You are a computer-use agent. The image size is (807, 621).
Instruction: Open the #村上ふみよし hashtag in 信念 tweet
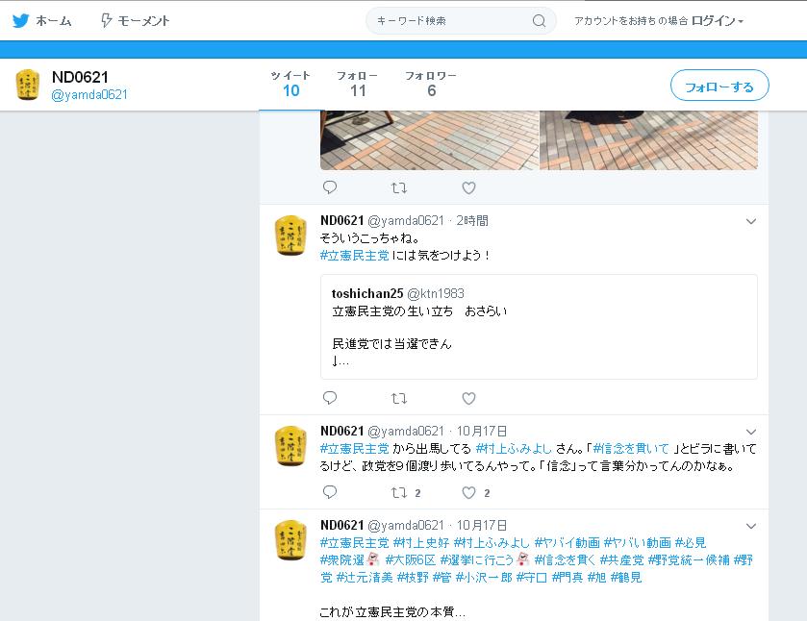coord(514,449)
